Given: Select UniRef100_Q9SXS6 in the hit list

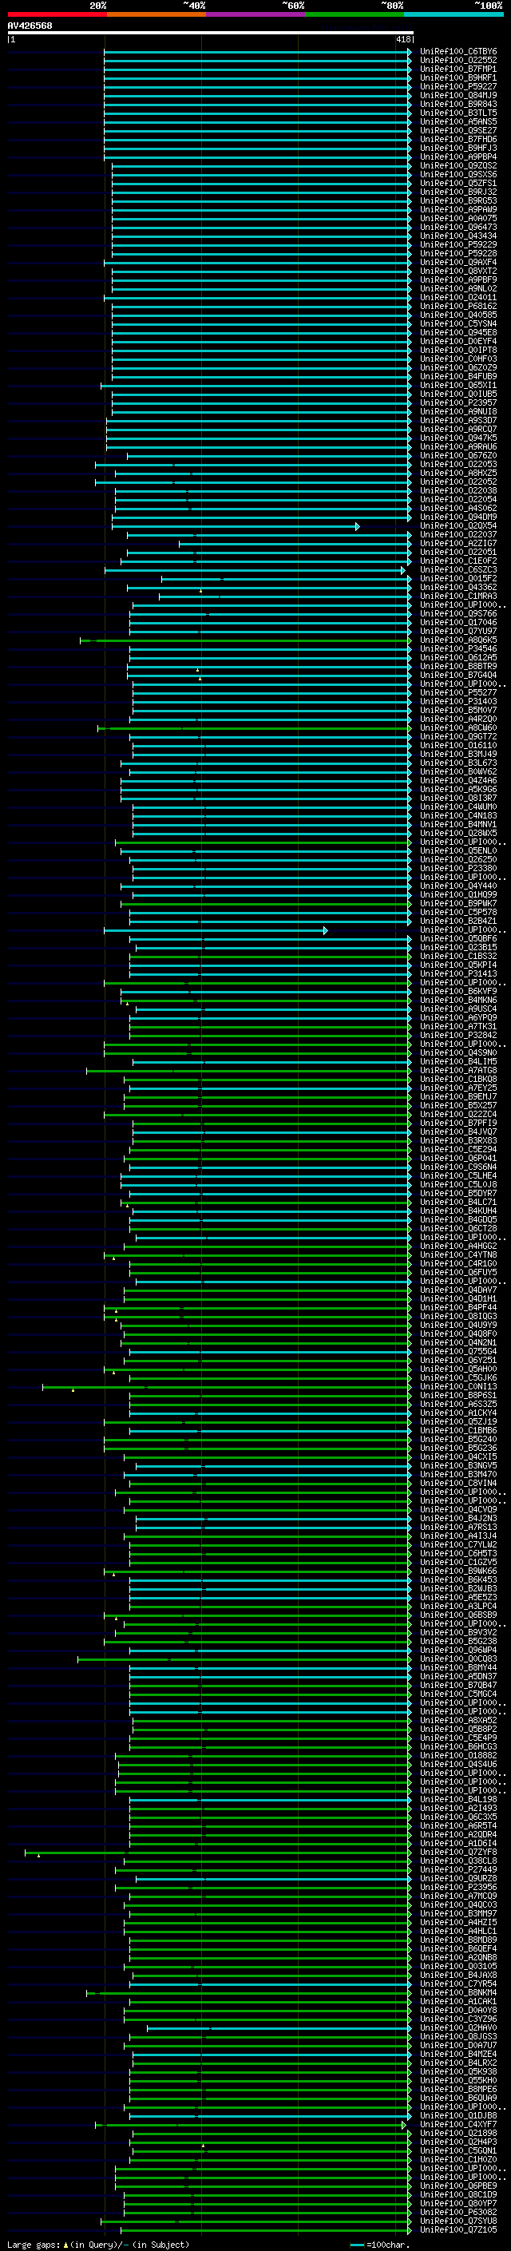Looking at the screenshot, I should pos(458,175).
